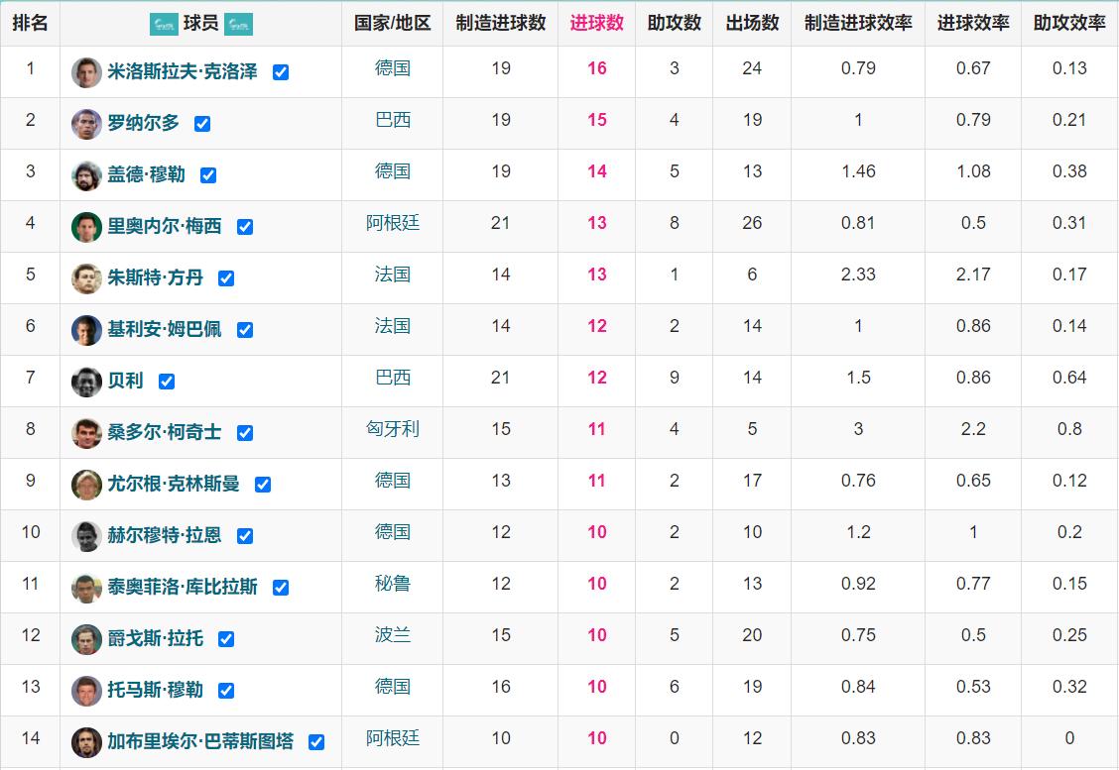Click country link 匈牙利 in 桑多尔·柯奇士 row
Screen dimensions: 1119x770
393,428
